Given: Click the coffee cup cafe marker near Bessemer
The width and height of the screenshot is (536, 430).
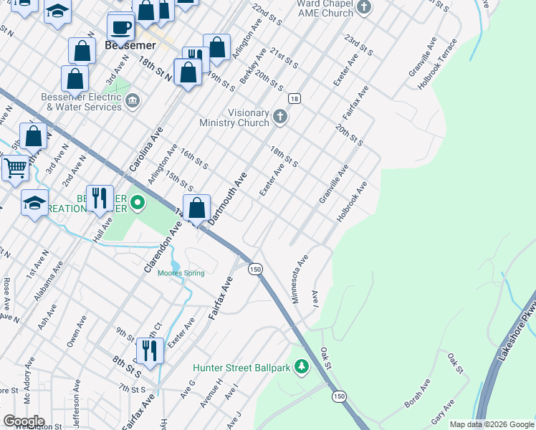Looking at the screenshot, I should 121,28.
